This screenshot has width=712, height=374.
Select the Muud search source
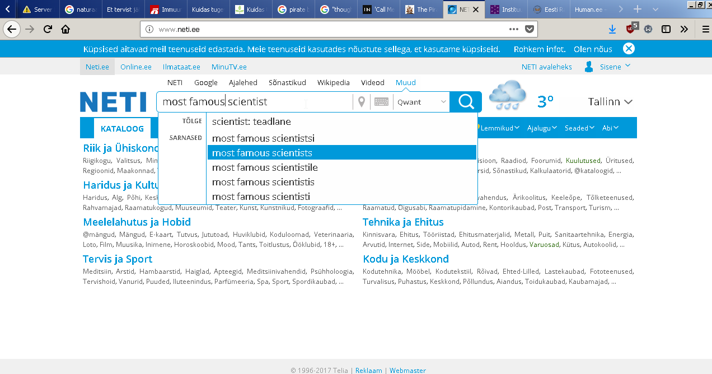pos(406,82)
